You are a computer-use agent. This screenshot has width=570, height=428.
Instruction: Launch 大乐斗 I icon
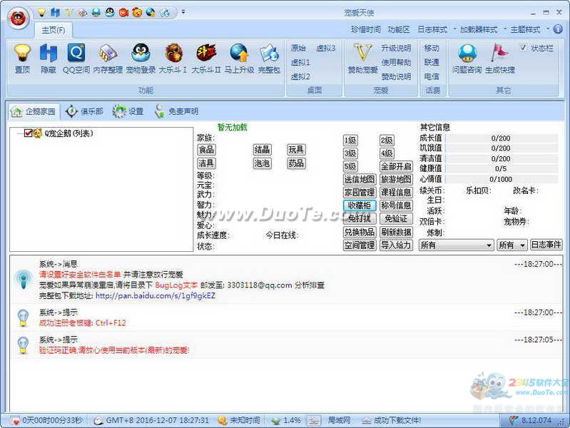(x=173, y=55)
